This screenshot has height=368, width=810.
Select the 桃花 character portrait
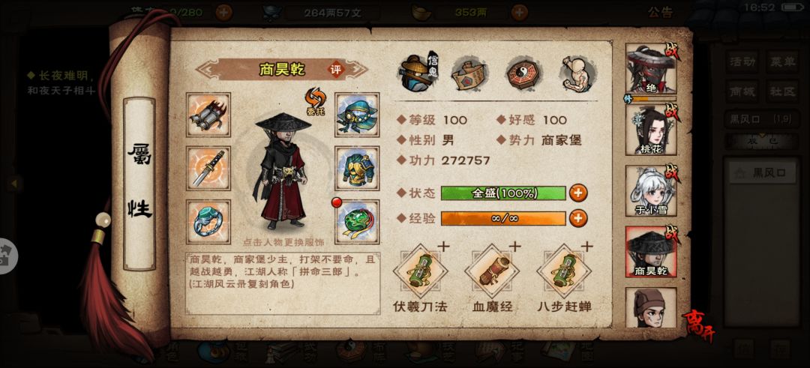pyautogui.click(x=651, y=130)
